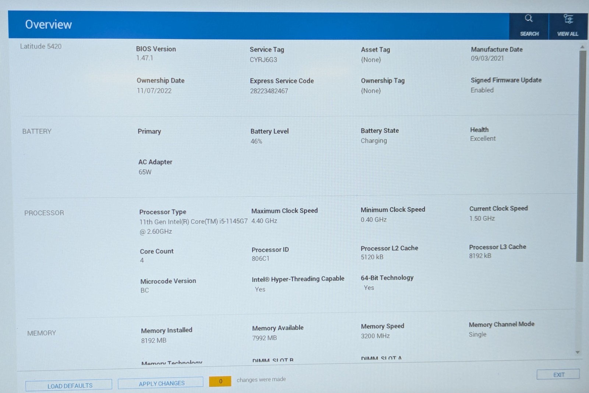Image resolution: width=589 pixels, height=393 pixels.
Task: Click Service Tag value CYRJ6G3
Action: pos(263,60)
